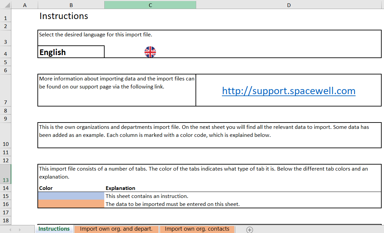The height and width of the screenshot is (233, 384).
Task: Select column D header
Action: (289, 5)
